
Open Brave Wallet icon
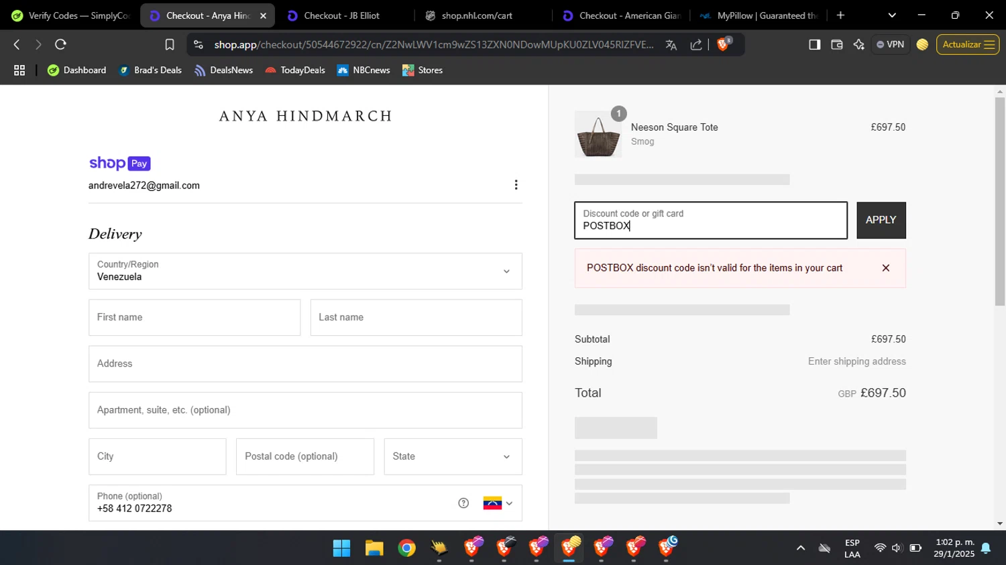(836, 45)
